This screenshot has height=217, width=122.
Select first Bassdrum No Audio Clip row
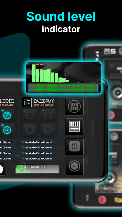click(39, 142)
